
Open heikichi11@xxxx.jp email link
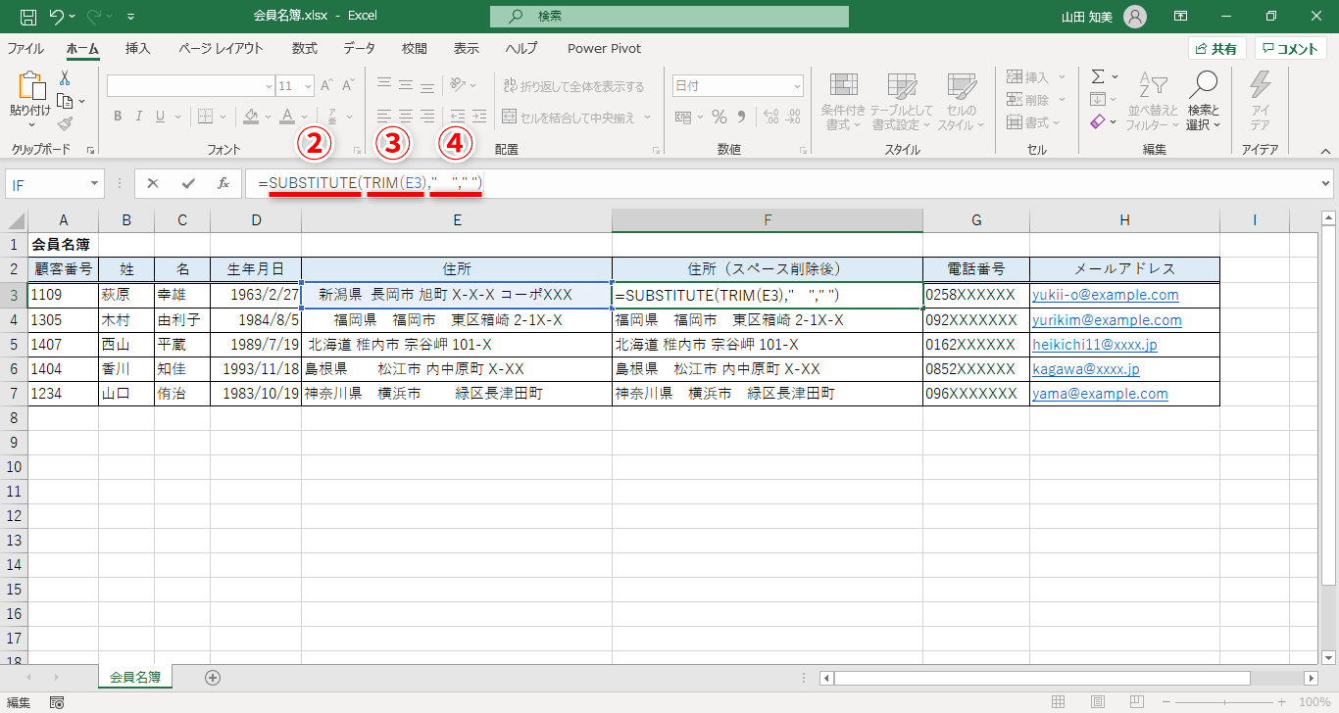pyautogui.click(x=1095, y=345)
